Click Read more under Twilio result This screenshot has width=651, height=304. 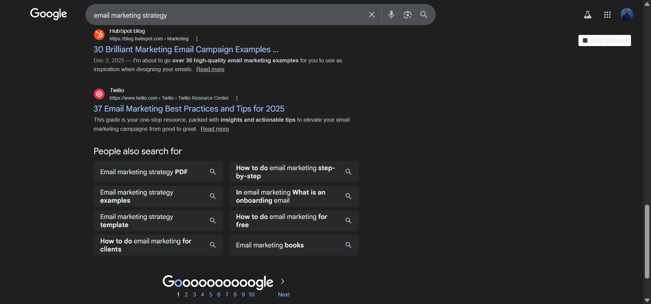click(215, 129)
